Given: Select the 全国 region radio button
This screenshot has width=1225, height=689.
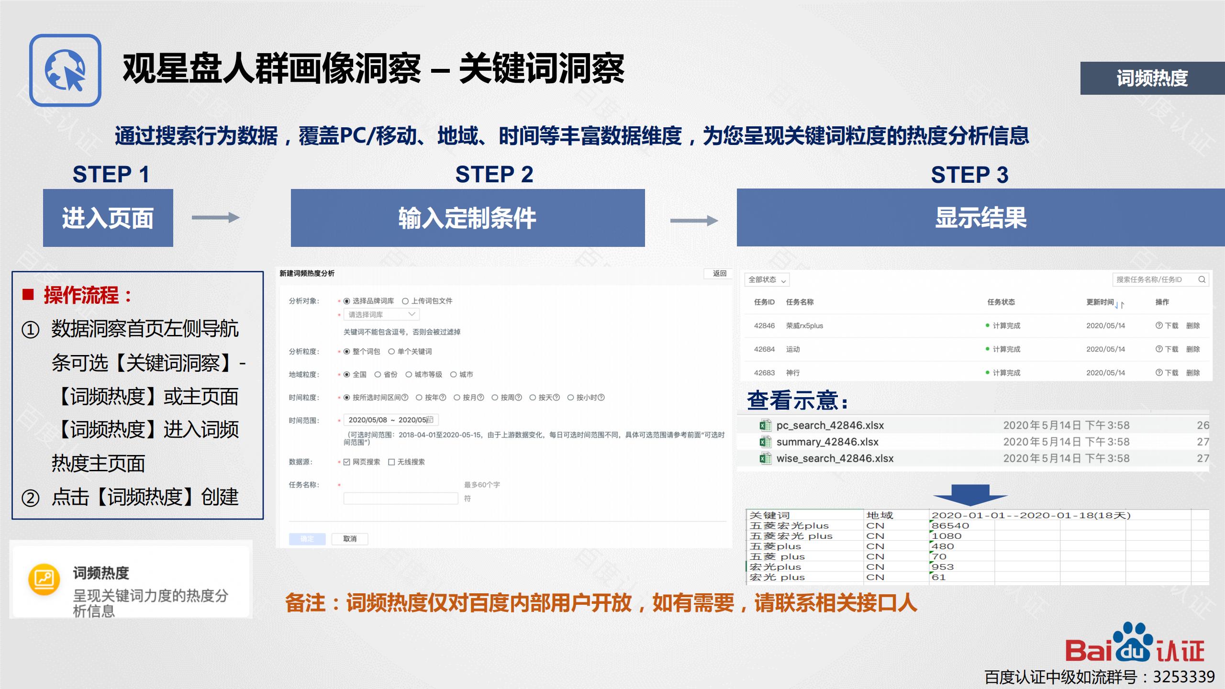Looking at the screenshot, I should [347, 375].
